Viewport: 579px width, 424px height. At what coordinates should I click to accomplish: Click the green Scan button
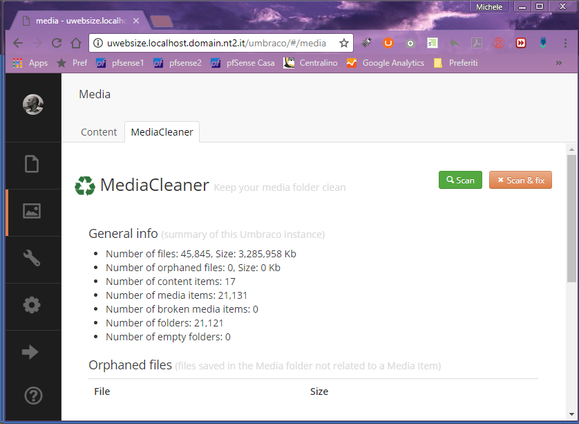(x=460, y=180)
